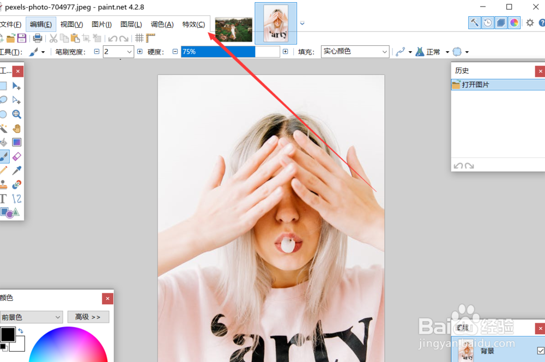Image resolution: width=545 pixels, height=362 pixels.
Task: Increase hardness with plus button
Action: (286, 51)
